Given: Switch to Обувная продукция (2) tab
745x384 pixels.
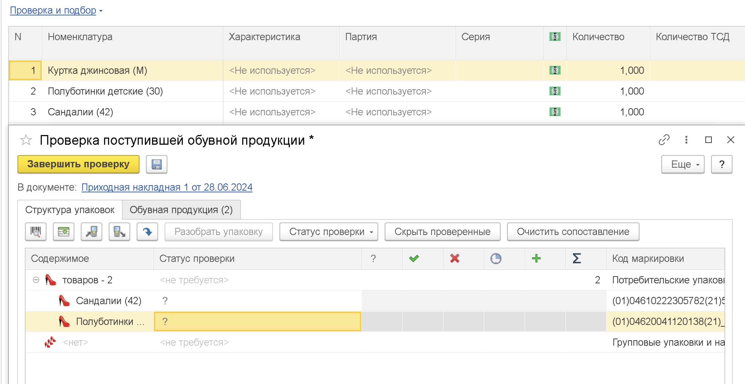Looking at the screenshot, I should [x=181, y=210].
